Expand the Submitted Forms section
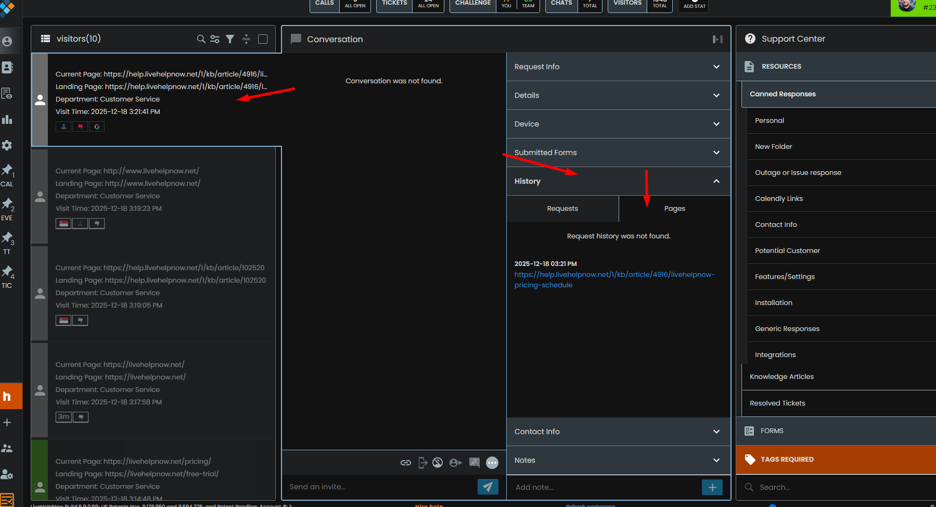 coord(618,153)
